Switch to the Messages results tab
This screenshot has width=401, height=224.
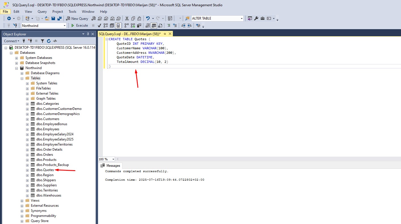111,166
